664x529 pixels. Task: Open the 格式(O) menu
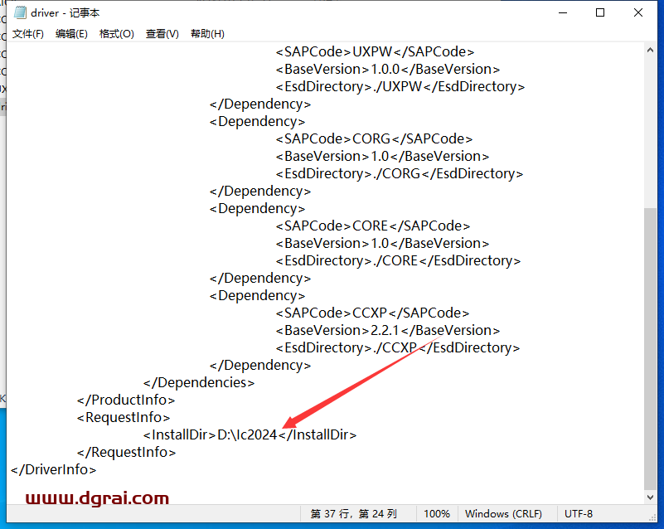(117, 34)
